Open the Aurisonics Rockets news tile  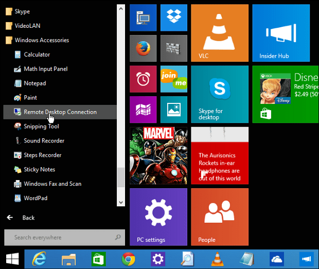(x=220, y=155)
